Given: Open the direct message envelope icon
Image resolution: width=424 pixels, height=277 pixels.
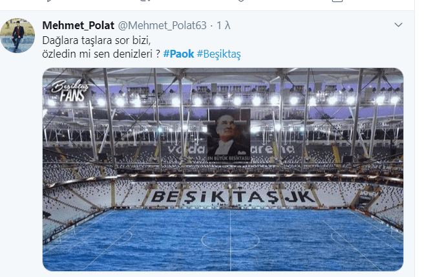Looking at the screenshot, I should (x=337, y=1).
